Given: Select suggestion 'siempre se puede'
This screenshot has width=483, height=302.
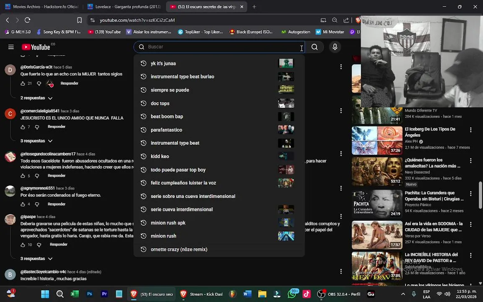Looking at the screenshot, I should tap(219, 90).
